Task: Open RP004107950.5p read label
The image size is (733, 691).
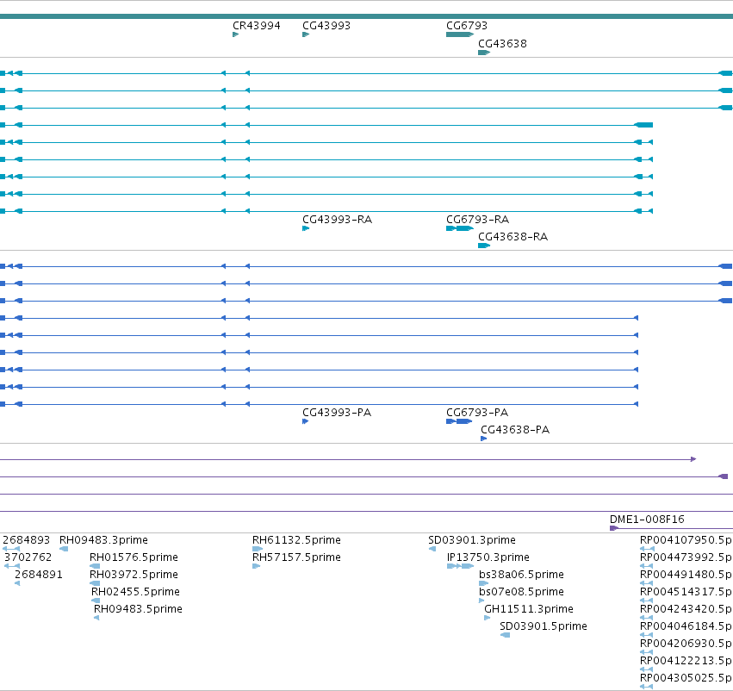Action: tap(686, 540)
